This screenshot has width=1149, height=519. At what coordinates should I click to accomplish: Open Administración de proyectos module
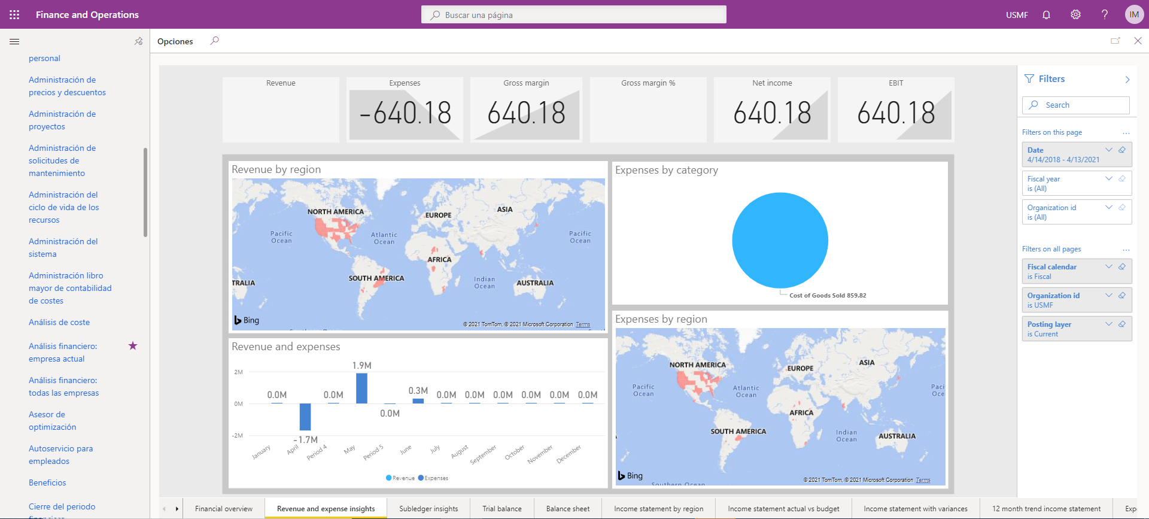(62, 120)
